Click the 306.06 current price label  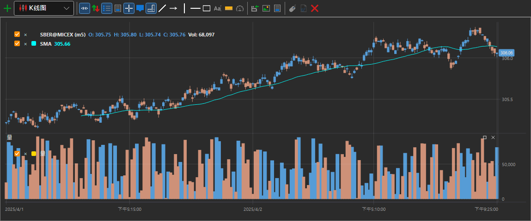click(507, 53)
